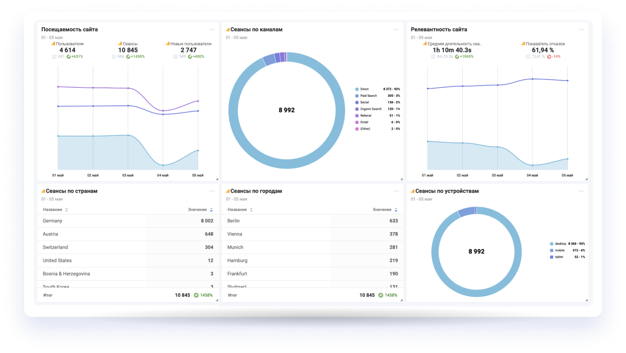
Task: Click the Organic Search color swatch in legend
Action: point(357,109)
